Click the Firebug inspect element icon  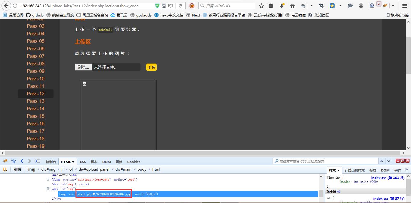point(14,161)
